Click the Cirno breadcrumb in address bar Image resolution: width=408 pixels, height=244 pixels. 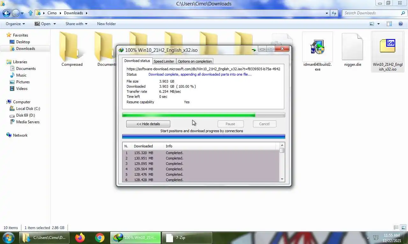click(x=52, y=13)
